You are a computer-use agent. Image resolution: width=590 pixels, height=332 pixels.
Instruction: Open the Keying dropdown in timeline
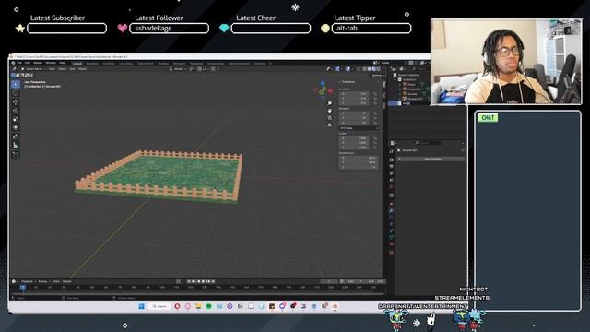(x=43, y=281)
